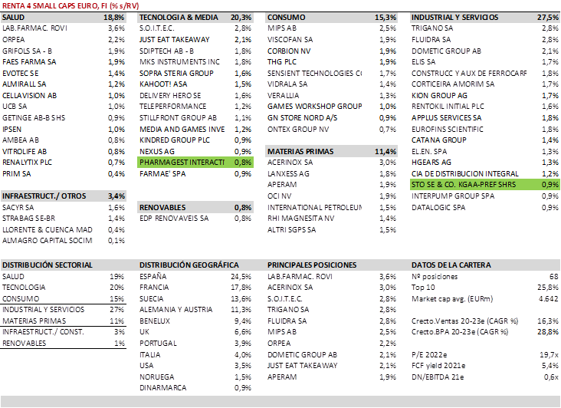Click PRINCIPALES POSICIONES header
561x408 pixels.
pos(312,265)
